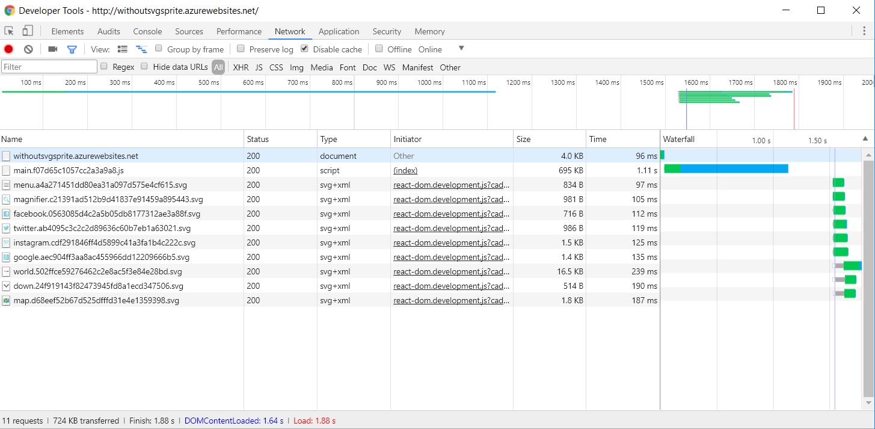875x429 pixels.
Task: Switch to large request rows view
Action: coord(123,49)
